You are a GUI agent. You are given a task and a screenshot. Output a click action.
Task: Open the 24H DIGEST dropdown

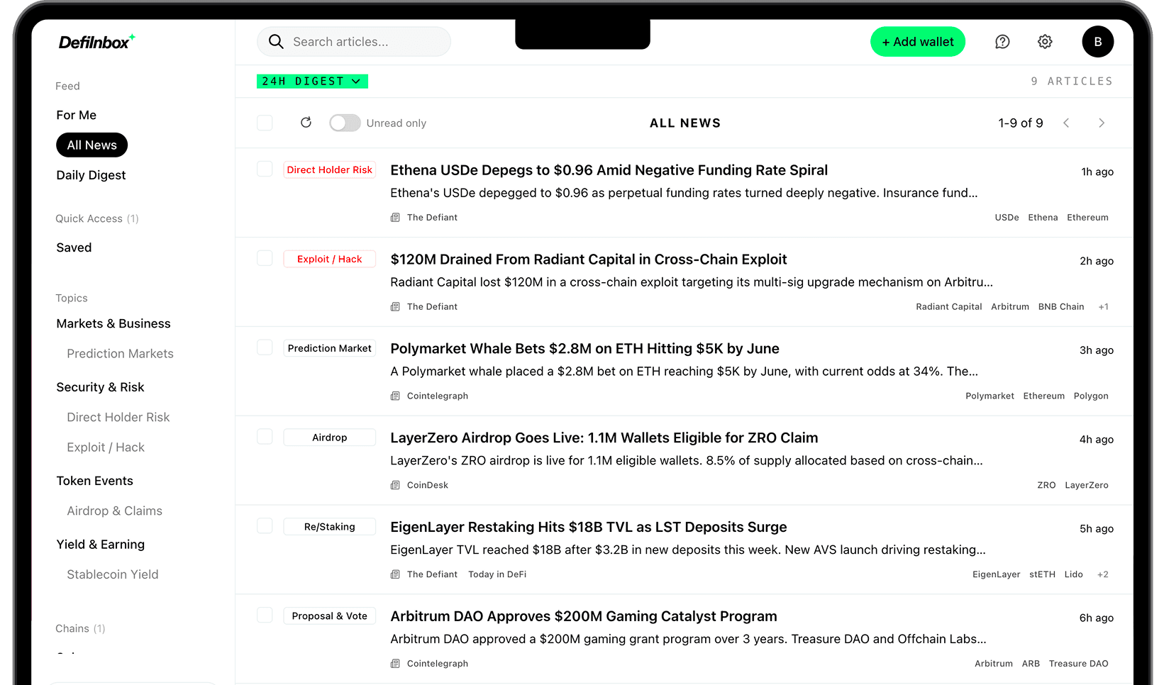pos(312,81)
